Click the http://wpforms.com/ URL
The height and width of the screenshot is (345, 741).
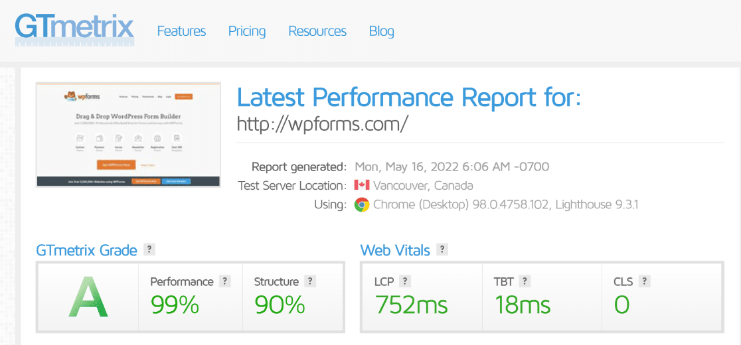(x=322, y=123)
